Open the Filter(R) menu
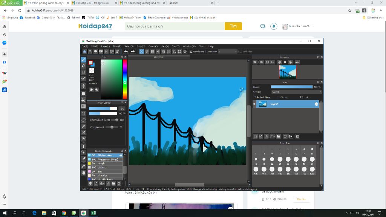 117,46
